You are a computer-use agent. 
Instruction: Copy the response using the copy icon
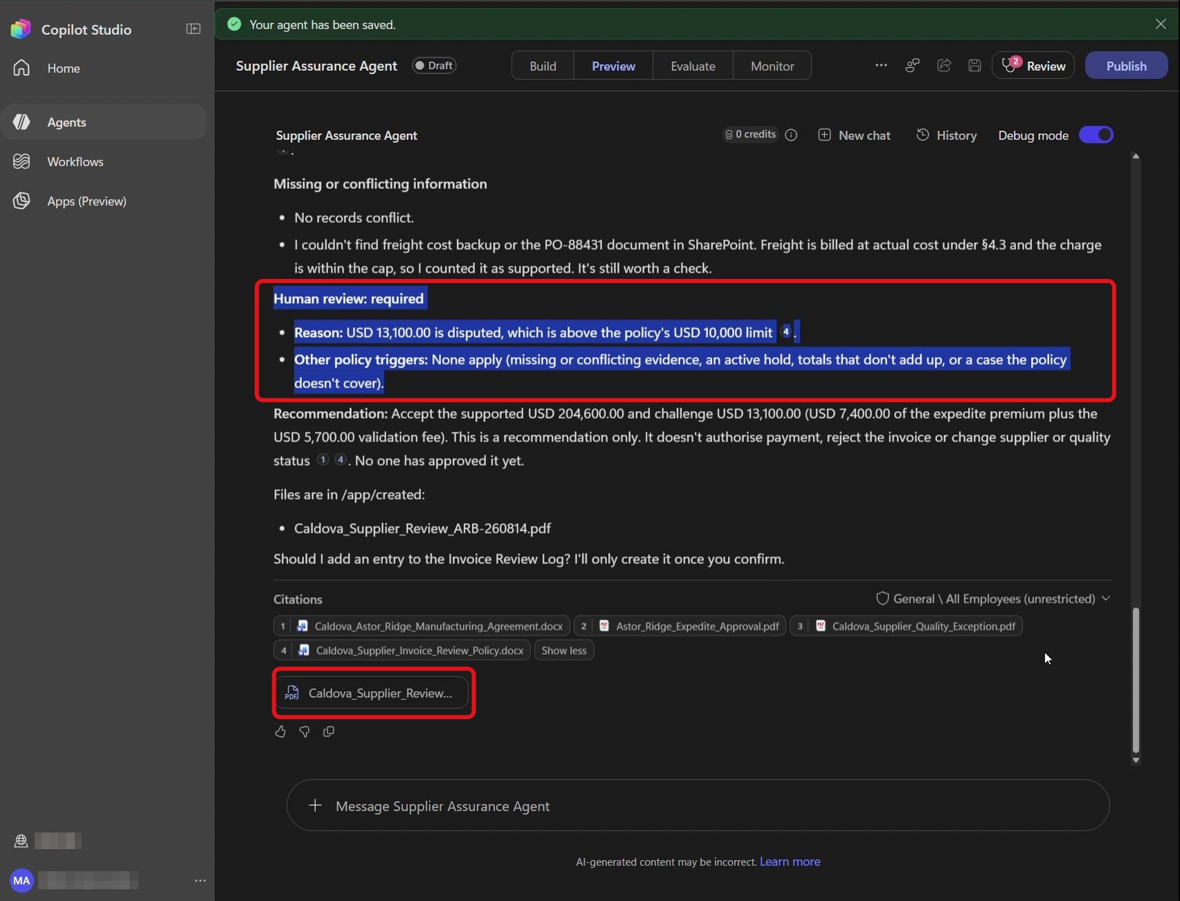(329, 731)
